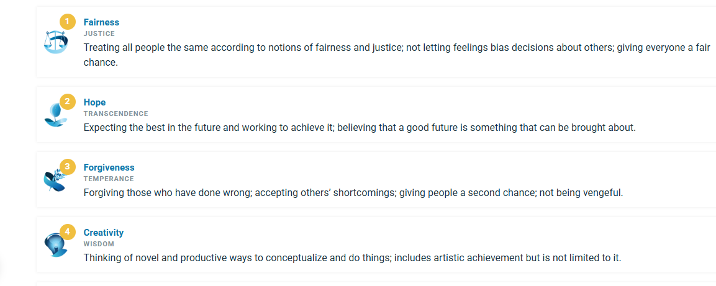Click the TEMPERANCE virtue label
The width and height of the screenshot is (716, 286).
[109, 179]
